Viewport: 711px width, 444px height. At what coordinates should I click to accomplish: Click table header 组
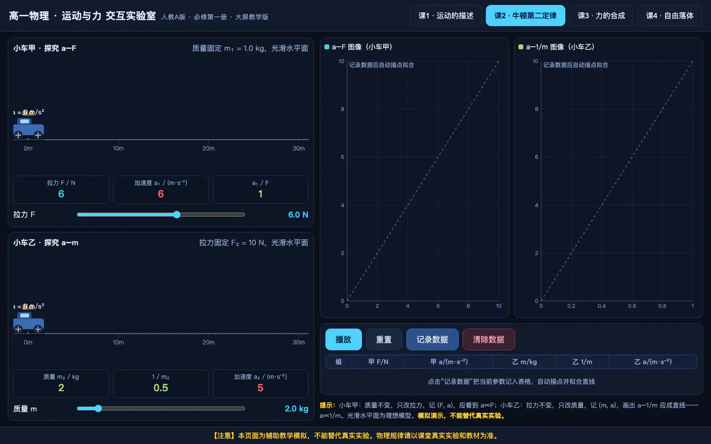[339, 362]
